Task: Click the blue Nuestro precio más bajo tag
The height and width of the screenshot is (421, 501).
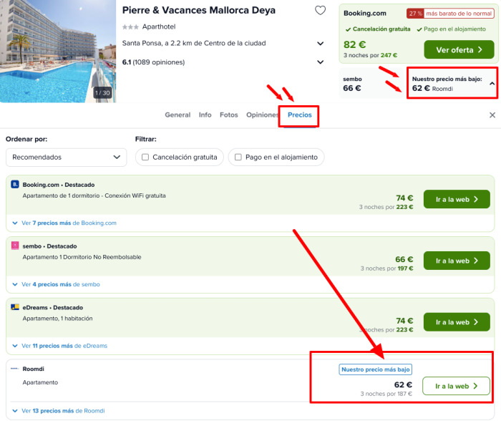Action: point(376,369)
